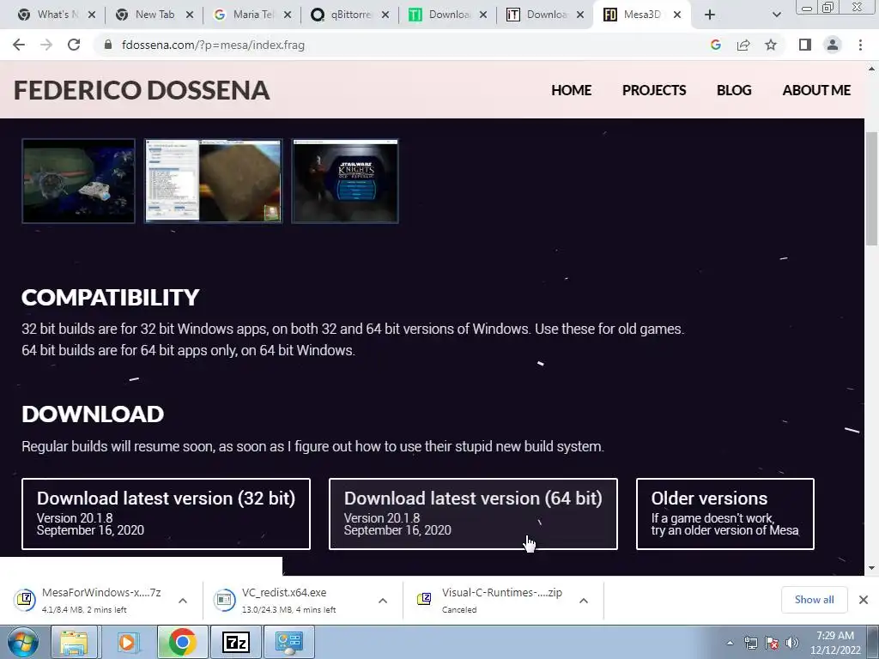Open Chrome three-dot menu
The height and width of the screenshot is (659, 879).
point(860,45)
